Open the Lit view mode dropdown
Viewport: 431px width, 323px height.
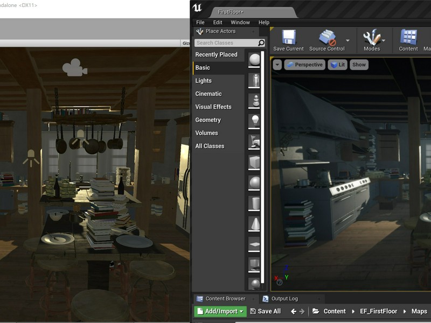338,65
